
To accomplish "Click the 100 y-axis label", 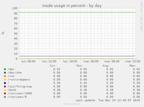I will tap(15, 8).
